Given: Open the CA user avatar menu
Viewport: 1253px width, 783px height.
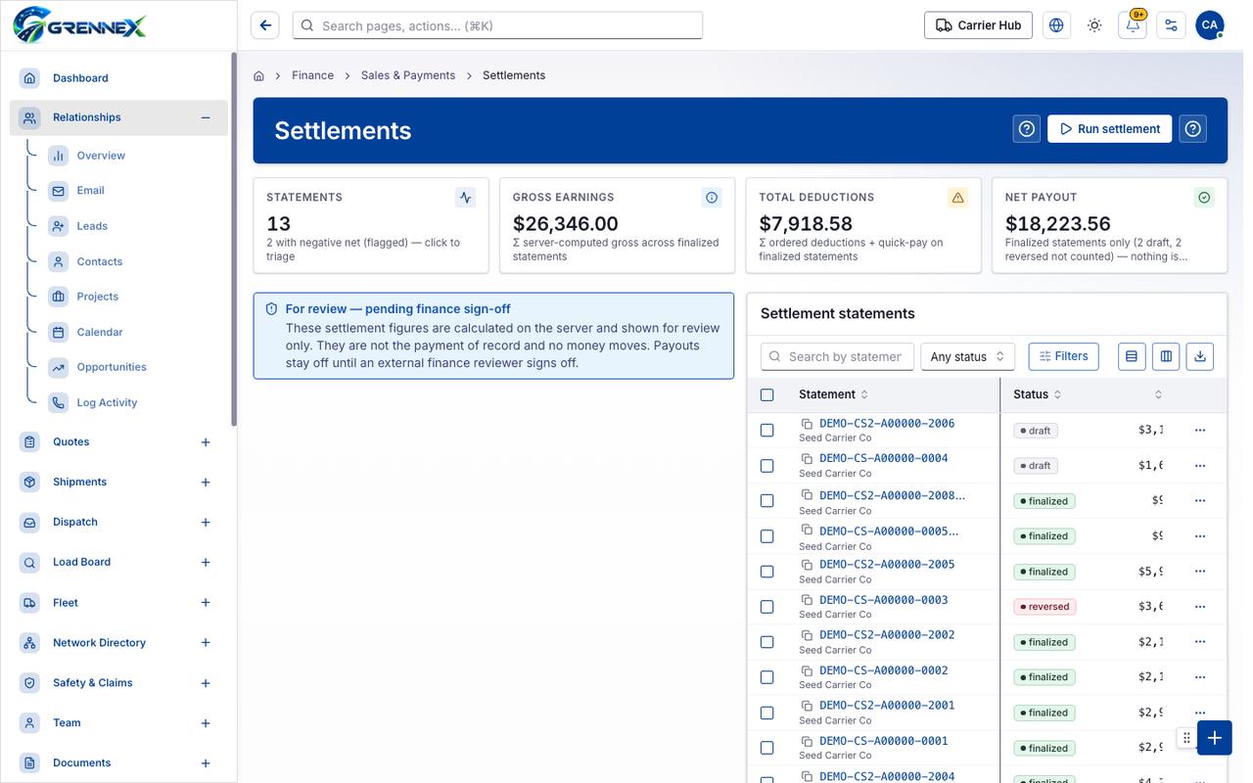Looking at the screenshot, I should click(x=1210, y=25).
